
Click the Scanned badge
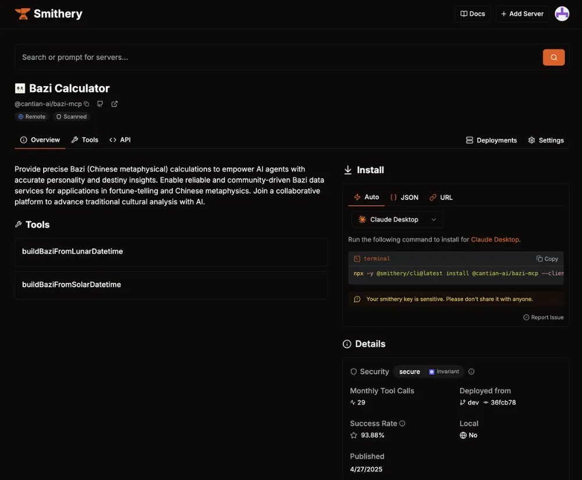coord(71,116)
